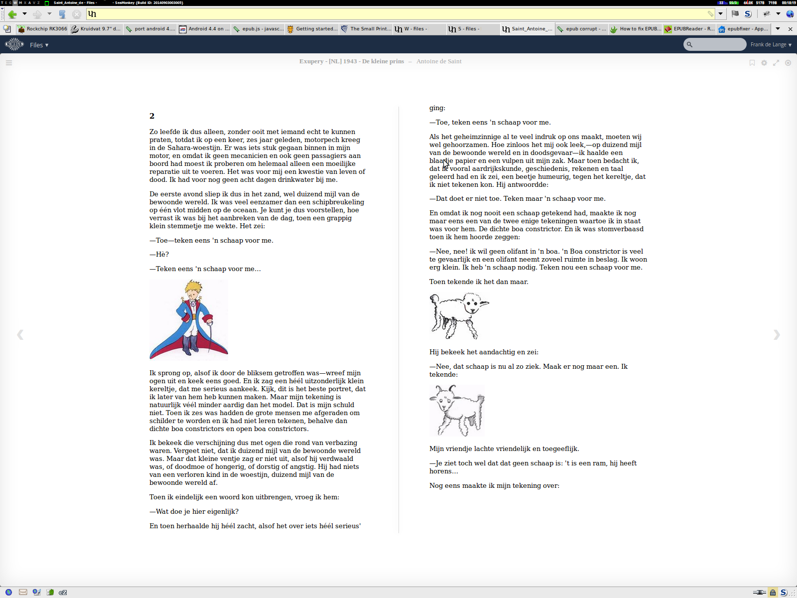The height and width of the screenshot is (598, 797).
Task: Click the Little Prince color illustration
Action: [189, 319]
